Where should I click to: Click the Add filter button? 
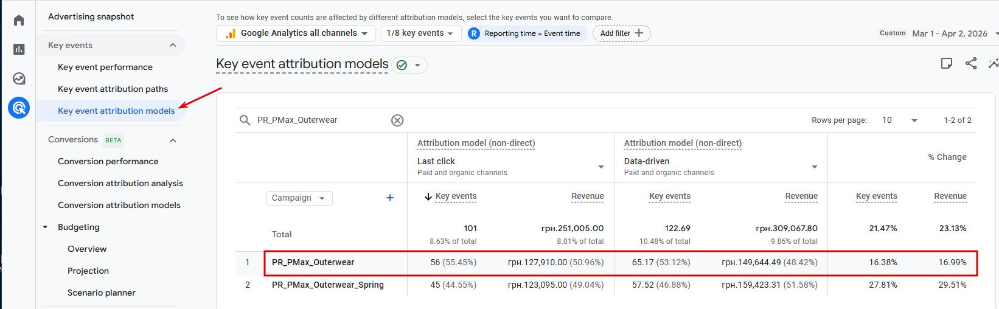coord(621,33)
